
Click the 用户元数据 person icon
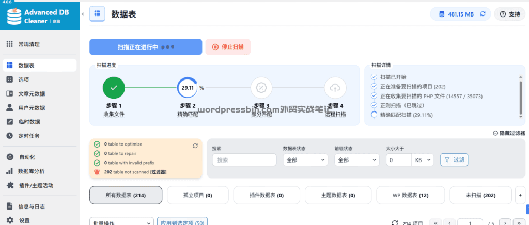pos(9,108)
